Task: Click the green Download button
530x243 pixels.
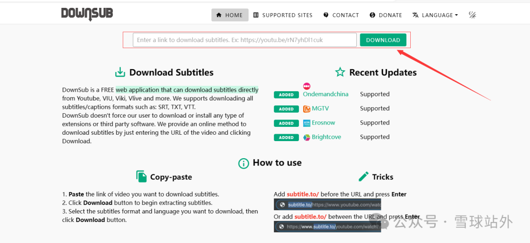Action: 383,40
